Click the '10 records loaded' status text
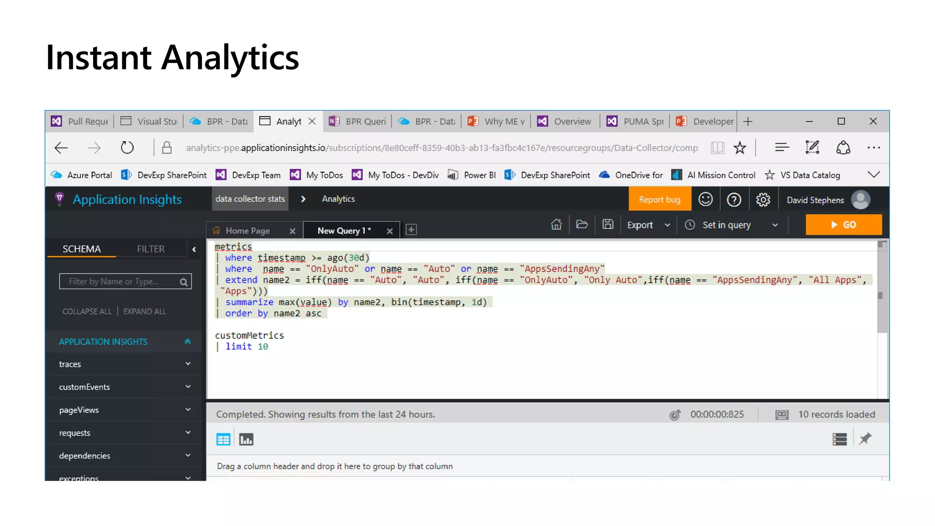Screen dimensions: 935x526 tap(836, 414)
